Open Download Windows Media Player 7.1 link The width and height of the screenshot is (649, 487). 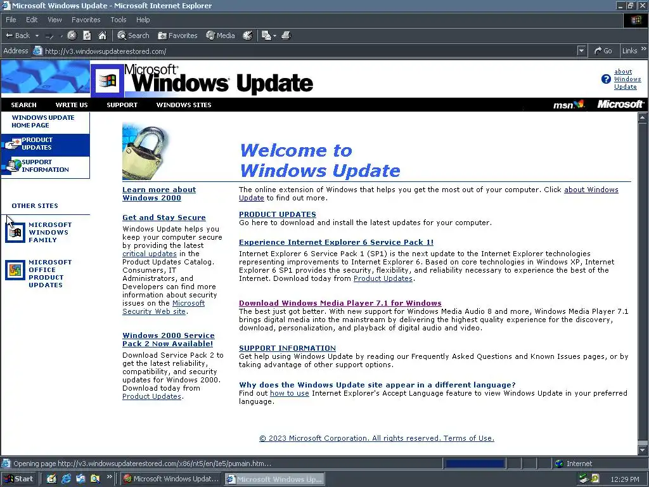tap(340, 303)
